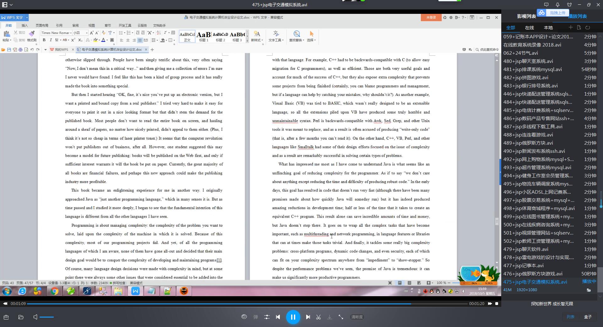The image size is (603, 327).
Task: Go to the previous video in player
Action: [278, 317]
